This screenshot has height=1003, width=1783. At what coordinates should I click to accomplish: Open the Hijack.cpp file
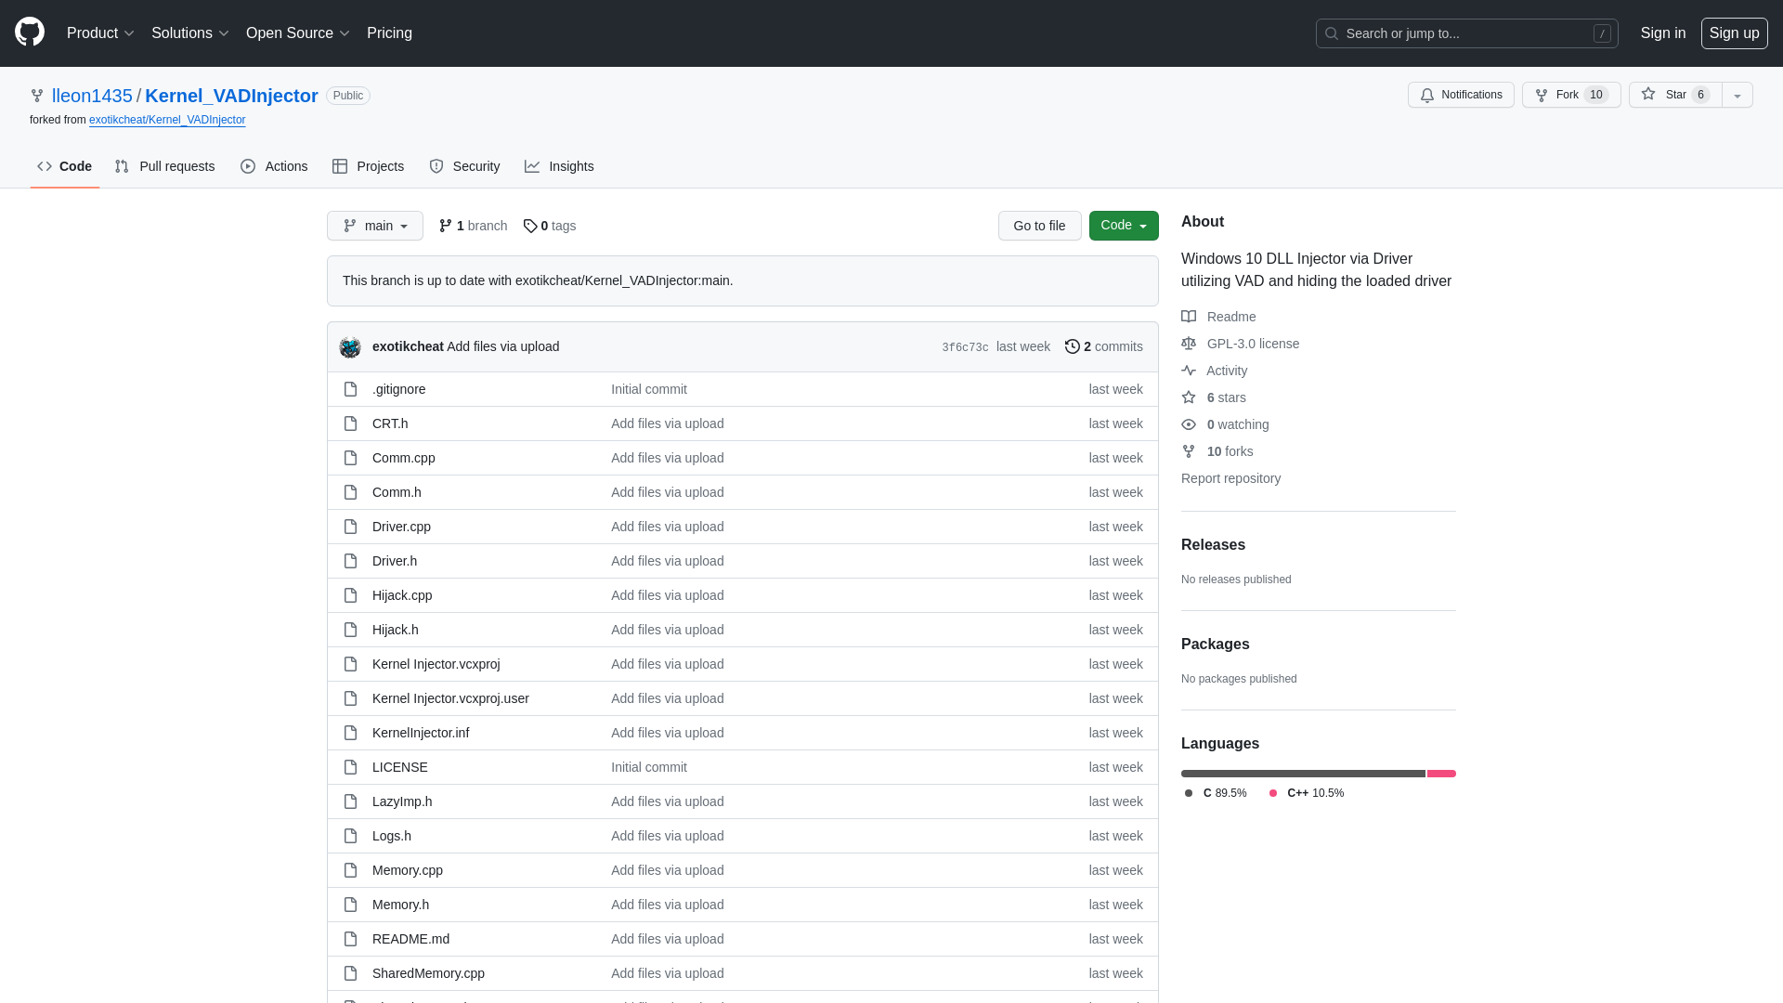pos(402,595)
